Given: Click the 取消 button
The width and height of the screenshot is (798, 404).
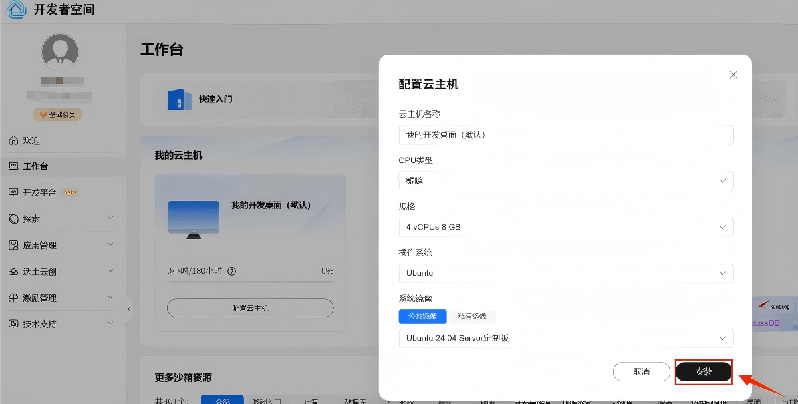Looking at the screenshot, I should click(x=641, y=372).
